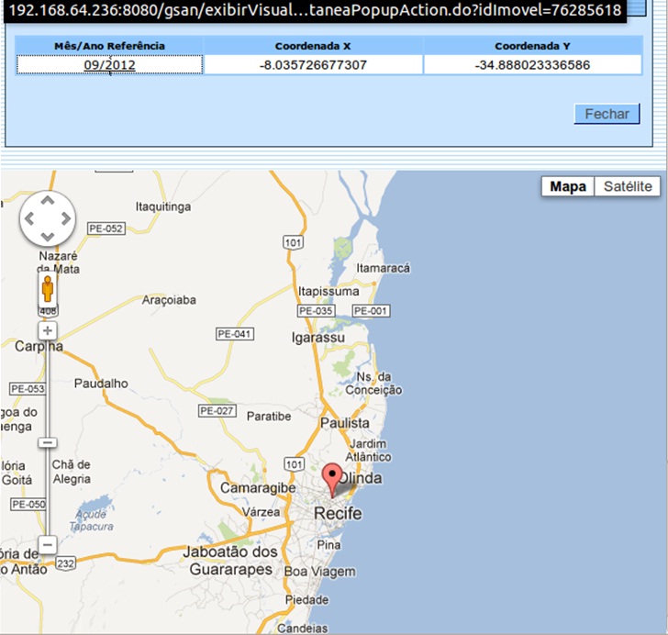Viewport: 668px width, 635px height.
Task: Click the PE-041 road shield
Action: [235, 334]
